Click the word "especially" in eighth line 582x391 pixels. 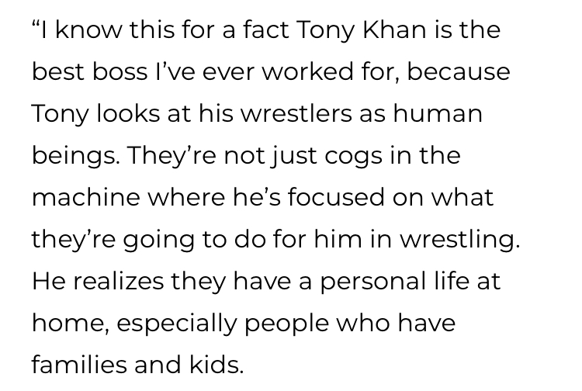click(x=177, y=324)
